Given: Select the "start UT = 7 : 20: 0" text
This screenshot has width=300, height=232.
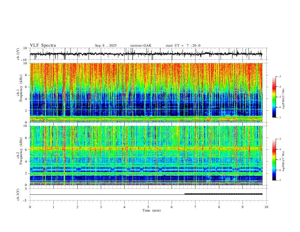Looking at the screenshot, I should point(183,45).
